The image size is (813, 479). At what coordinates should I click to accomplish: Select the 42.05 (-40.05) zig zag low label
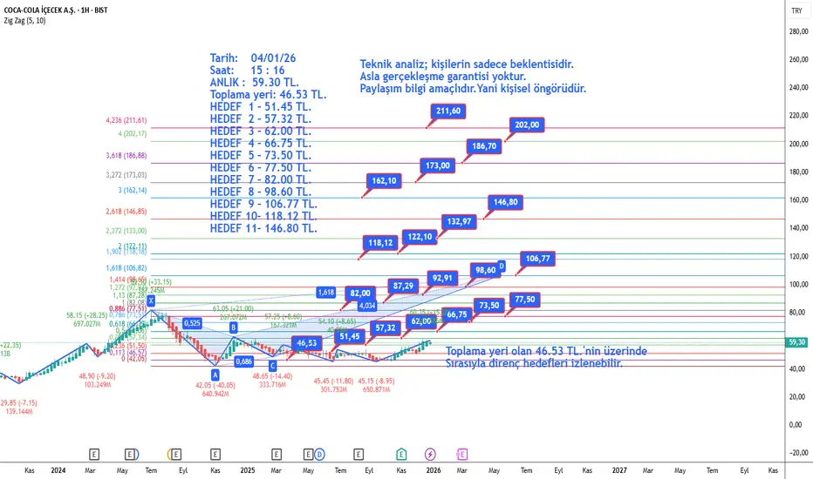click(x=215, y=385)
